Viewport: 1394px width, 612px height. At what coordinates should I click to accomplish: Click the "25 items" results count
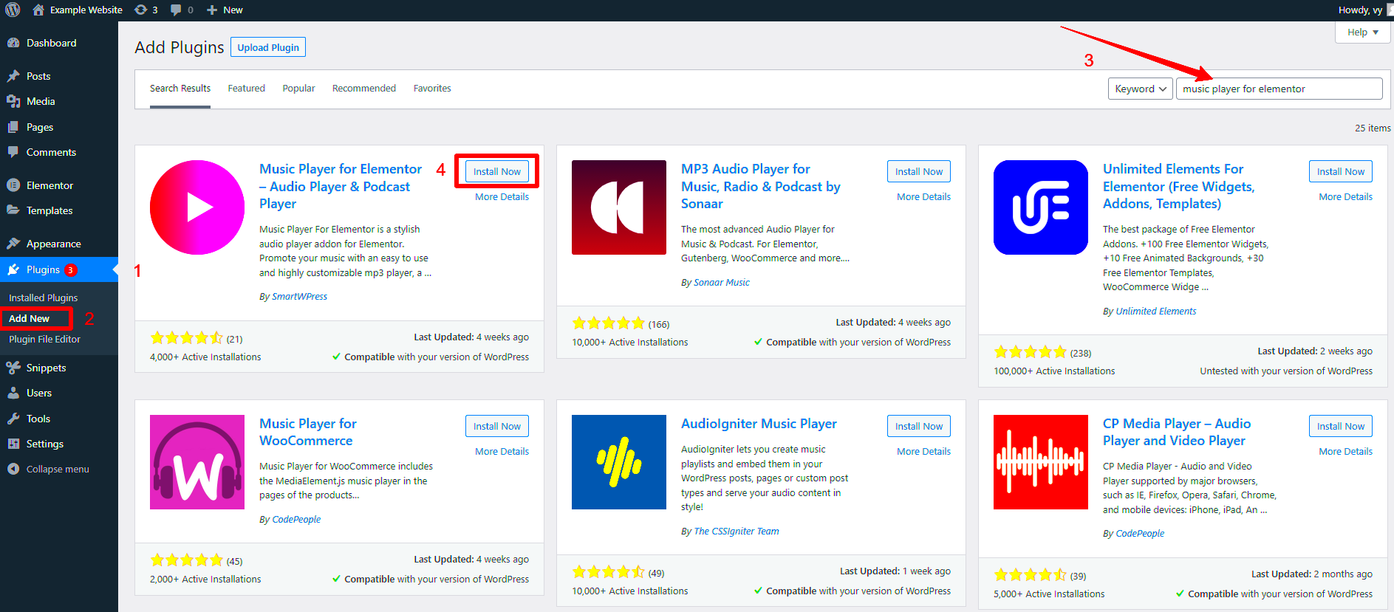click(x=1373, y=128)
